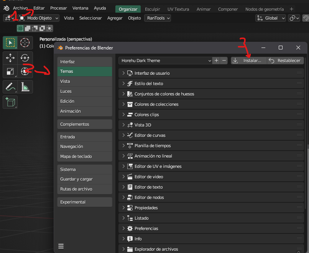Open the Editar menu
Screen dimensions: 309x253
tap(39, 8)
